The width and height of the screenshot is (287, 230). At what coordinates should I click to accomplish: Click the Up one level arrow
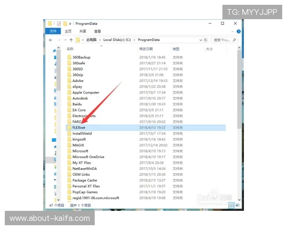coord(71,40)
